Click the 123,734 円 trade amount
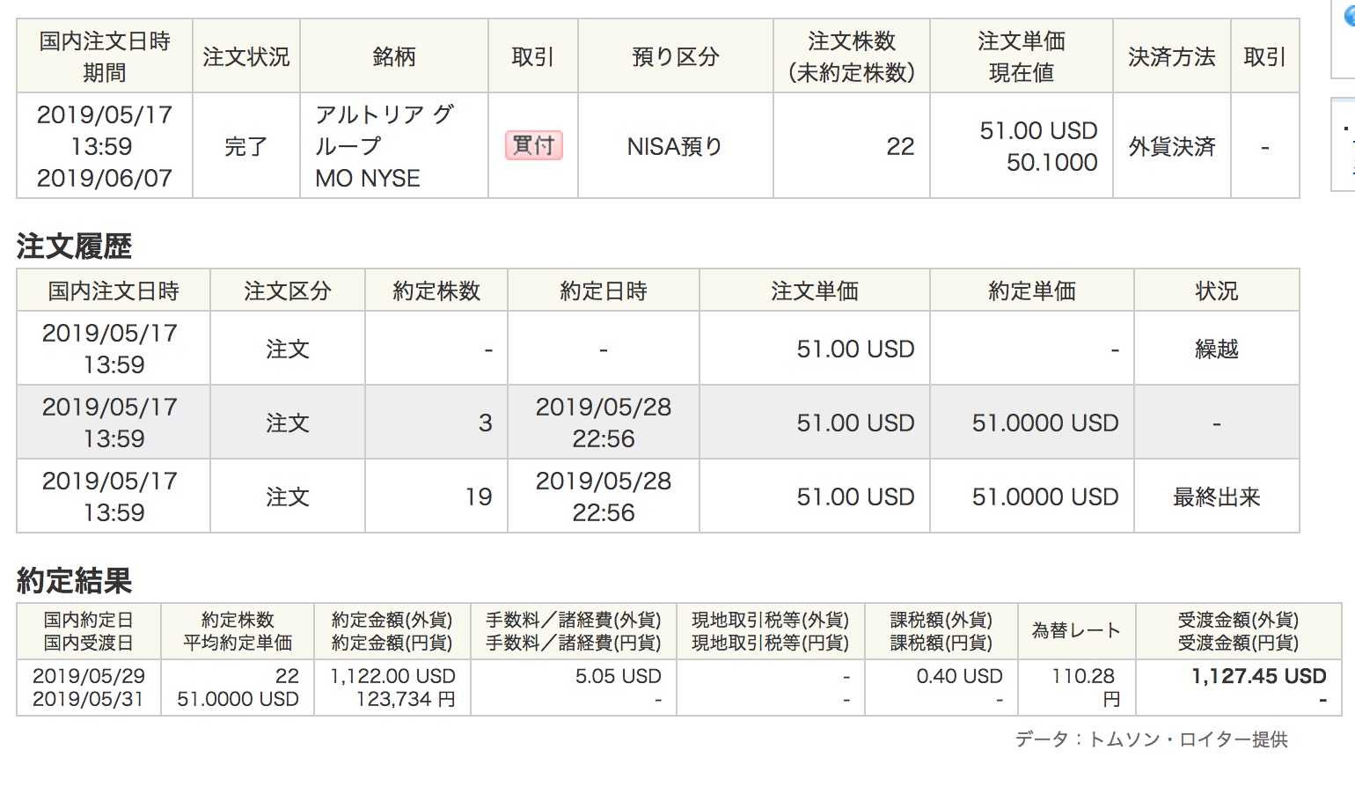The width and height of the screenshot is (1355, 787). coord(406,699)
